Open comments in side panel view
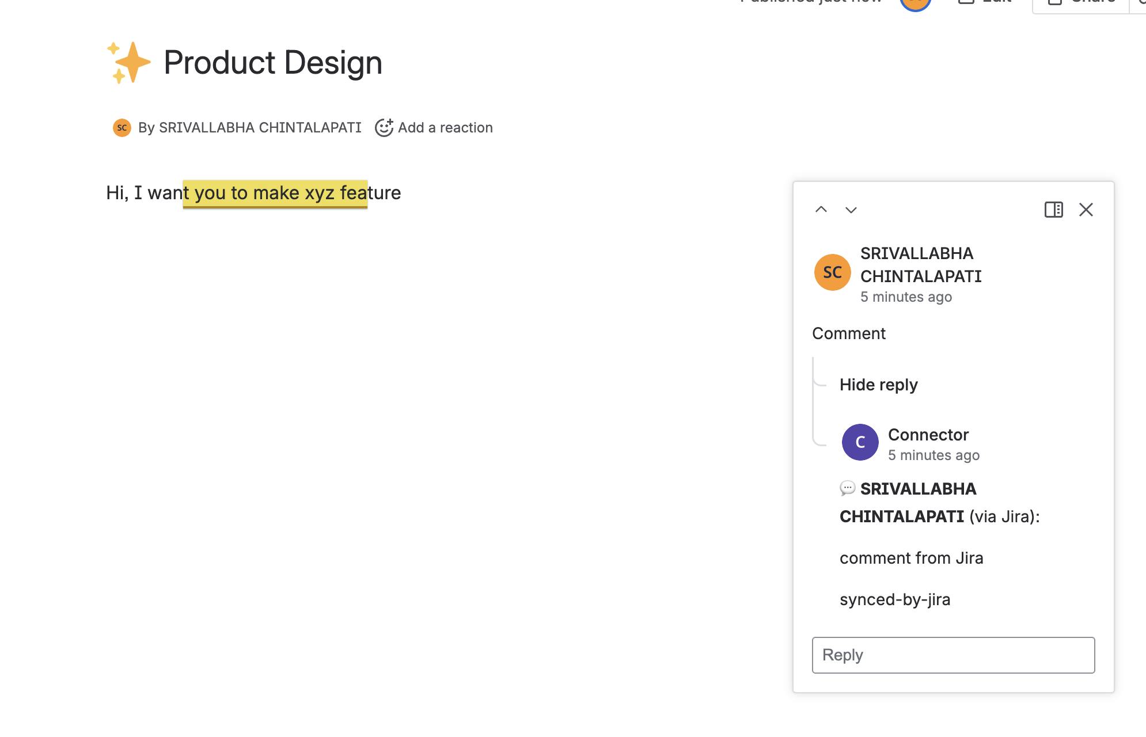This screenshot has height=737, width=1146. [x=1053, y=210]
